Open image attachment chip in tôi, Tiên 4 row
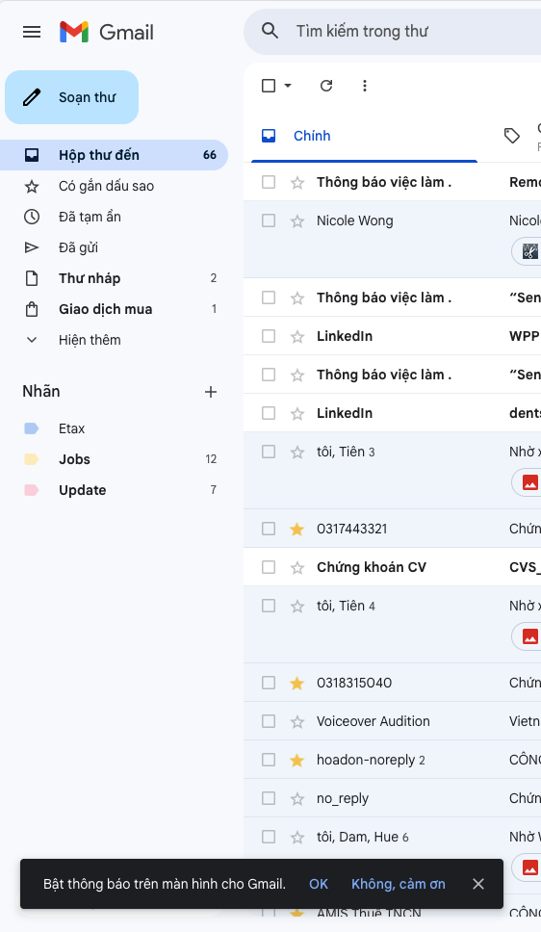Viewport: 541px width, 932px height. (527, 636)
